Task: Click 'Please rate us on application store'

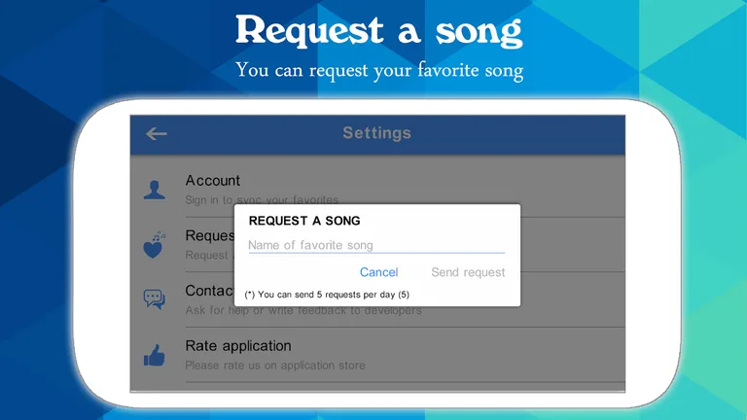Action: (x=275, y=366)
